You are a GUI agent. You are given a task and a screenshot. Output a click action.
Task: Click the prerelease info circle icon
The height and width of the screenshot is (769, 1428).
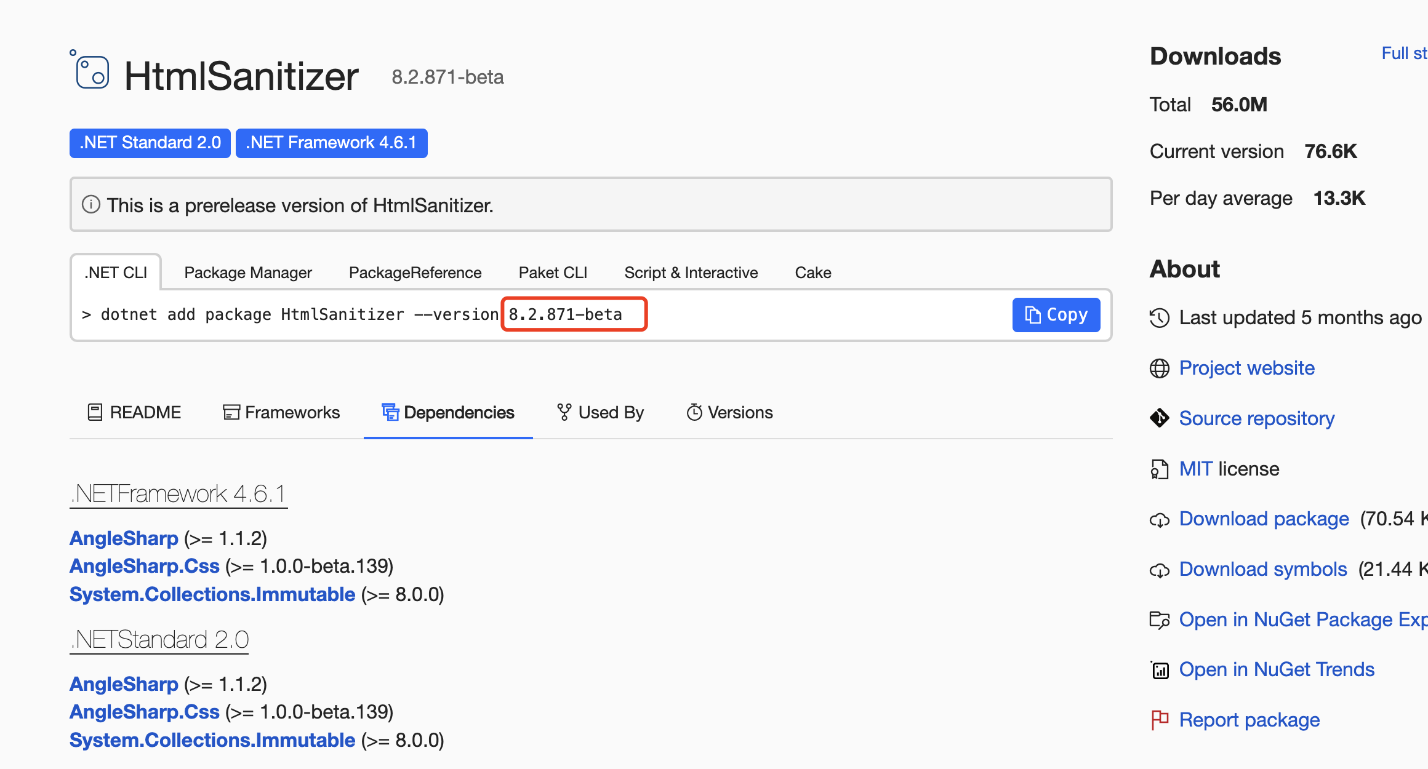[91, 204]
